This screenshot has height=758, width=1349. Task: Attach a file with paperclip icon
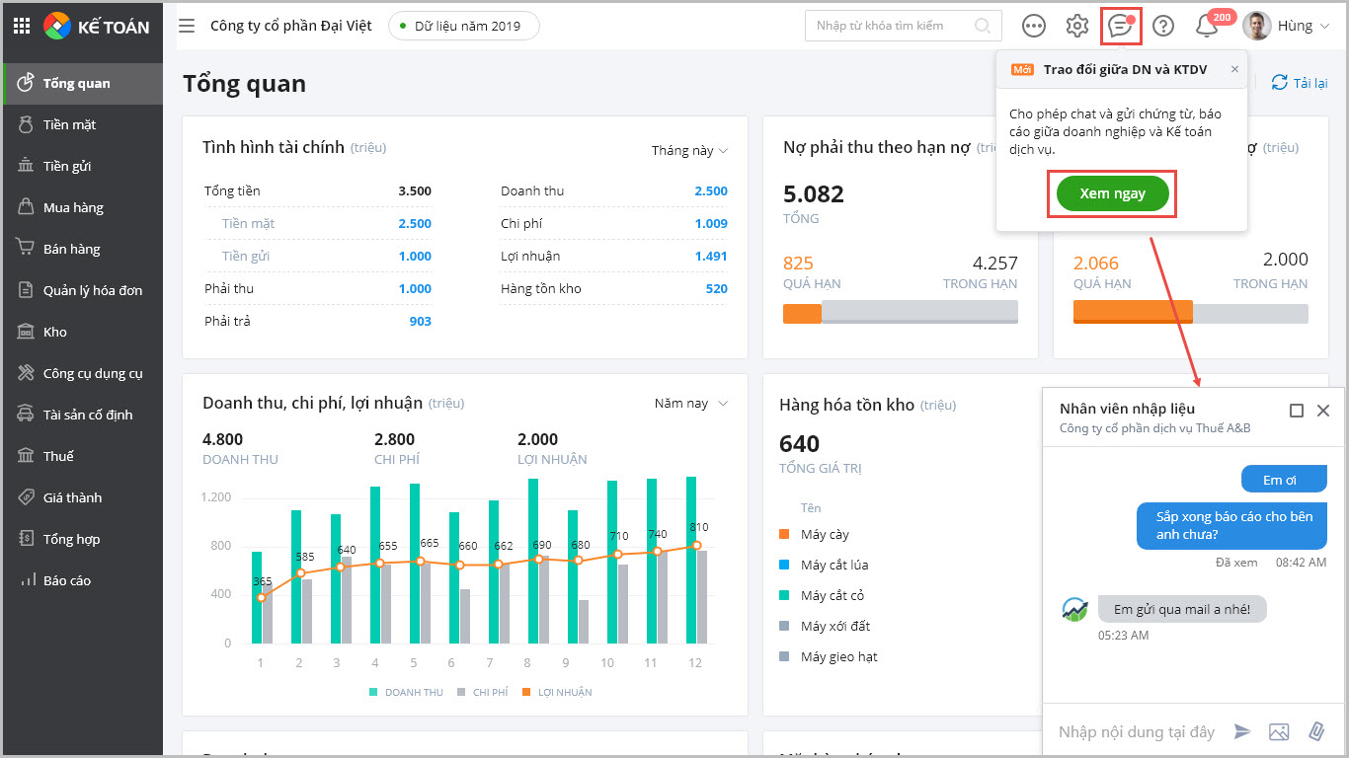click(1315, 731)
